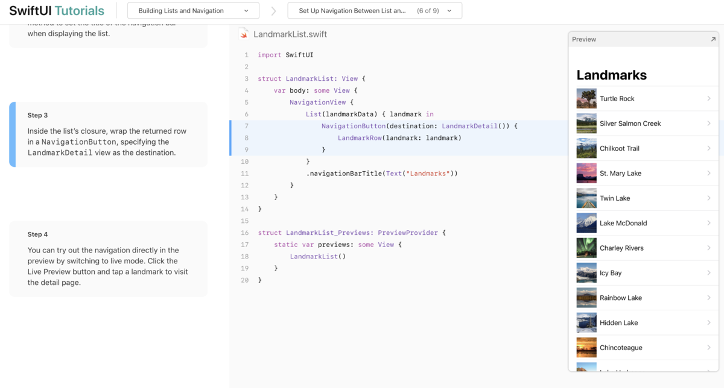724x388 pixels.
Task: Open the Chilkoot Trail thumbnail
Action: 586,148
